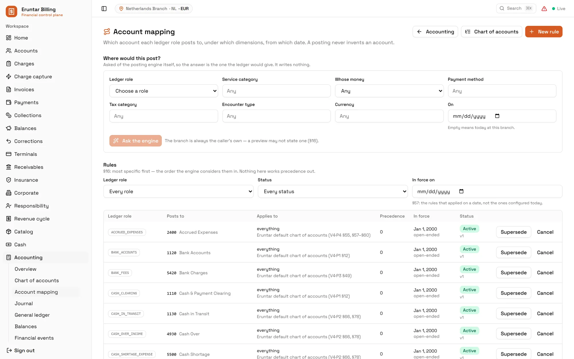
Task: Click the Currency input field
Action: coord(389,116)
